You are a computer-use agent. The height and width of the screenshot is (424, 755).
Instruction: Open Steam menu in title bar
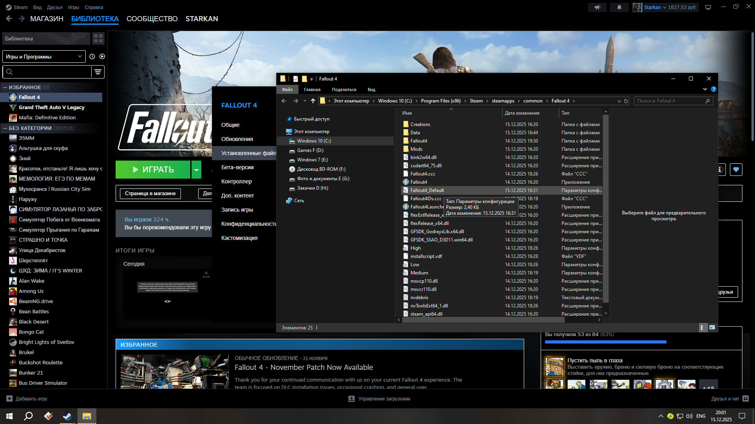click(x=17, y=7)
